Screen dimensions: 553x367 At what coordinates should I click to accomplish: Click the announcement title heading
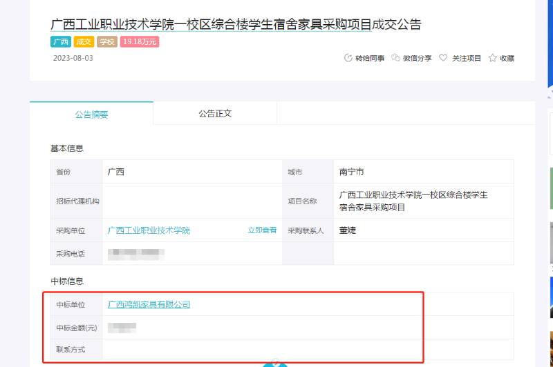(x=236, y=24)
